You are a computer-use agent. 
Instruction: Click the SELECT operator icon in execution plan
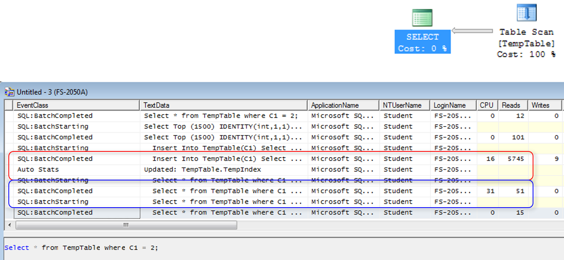click(x=422, y=18)
